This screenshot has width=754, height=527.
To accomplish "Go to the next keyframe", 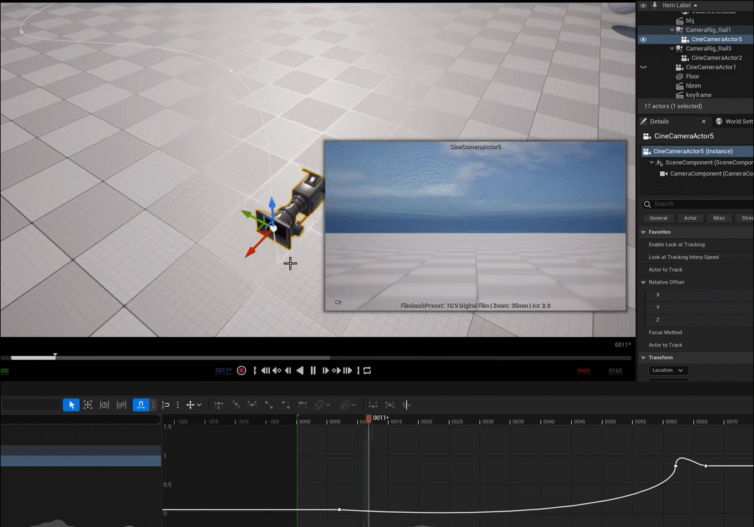I will 336,371.
